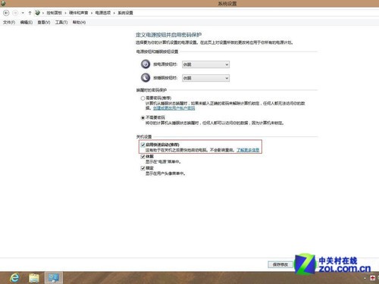Enable the 启用快速启动 checkbox
Viewport: 379px width, 284px height.
(x=143, y=145)
